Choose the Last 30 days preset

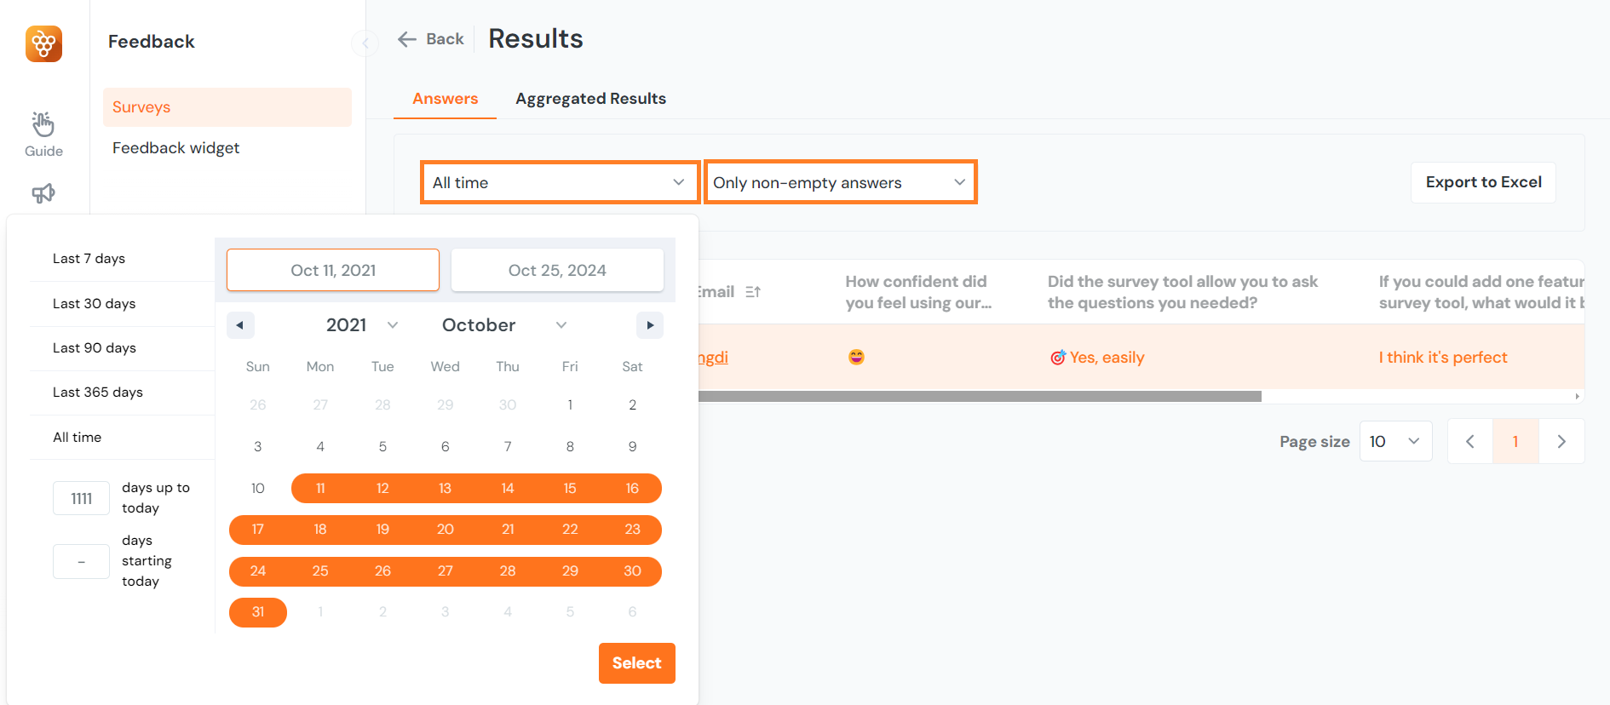[94, 304]
